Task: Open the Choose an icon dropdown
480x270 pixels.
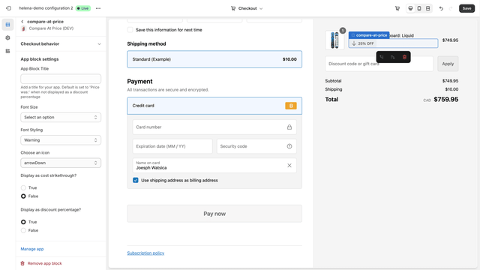Action: pyautogui.click(x=61, y=163)
